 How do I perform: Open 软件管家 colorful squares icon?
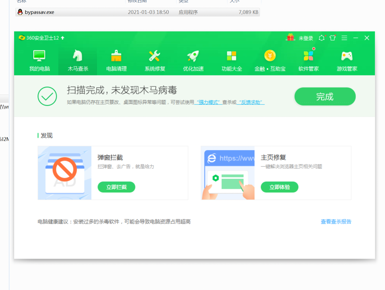point(308,55)
